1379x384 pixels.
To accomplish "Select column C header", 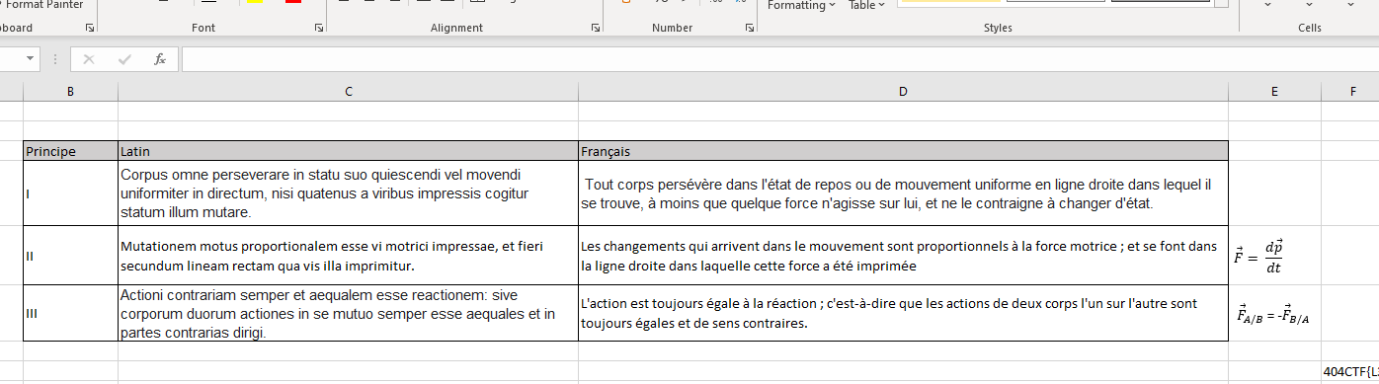I will pyautogui.click(x=348, y=92).
